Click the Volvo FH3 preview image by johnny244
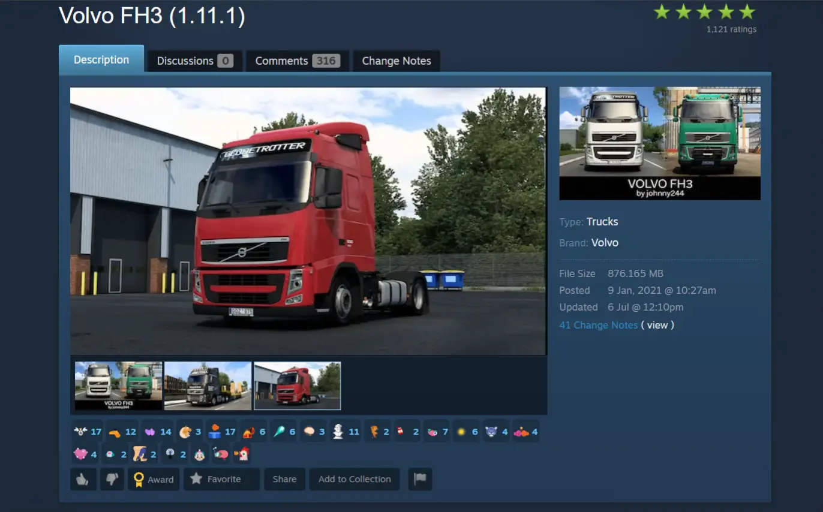This screenshot has height=512, width=823. point(660,143)
